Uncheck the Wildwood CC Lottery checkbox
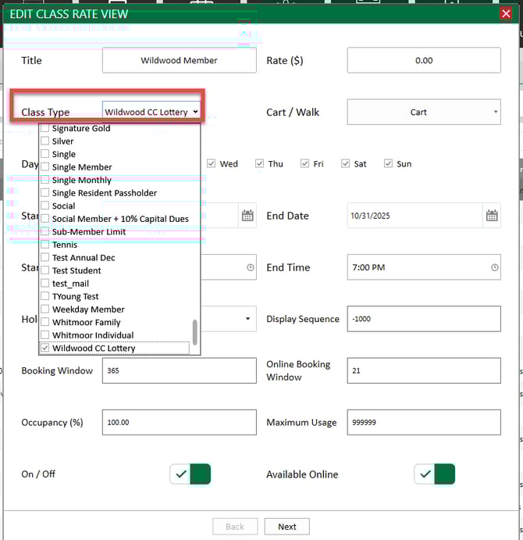This screenshot has height=540, width=523. pos(45,348)
